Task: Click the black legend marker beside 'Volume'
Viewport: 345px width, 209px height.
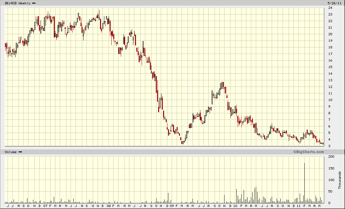Action: pyautogui.click(x=20, y=152)
